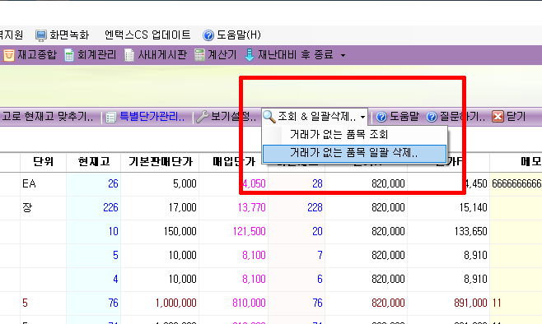
Task: Click red value 891,000
Action: coord(471,303)
